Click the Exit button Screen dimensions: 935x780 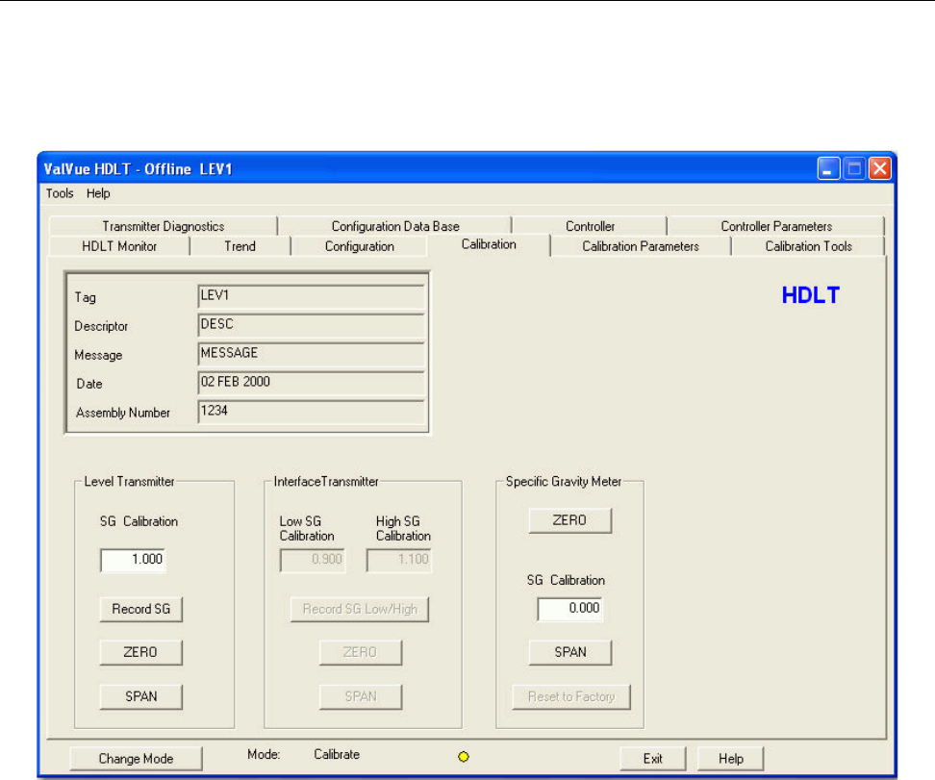[653, 759]
